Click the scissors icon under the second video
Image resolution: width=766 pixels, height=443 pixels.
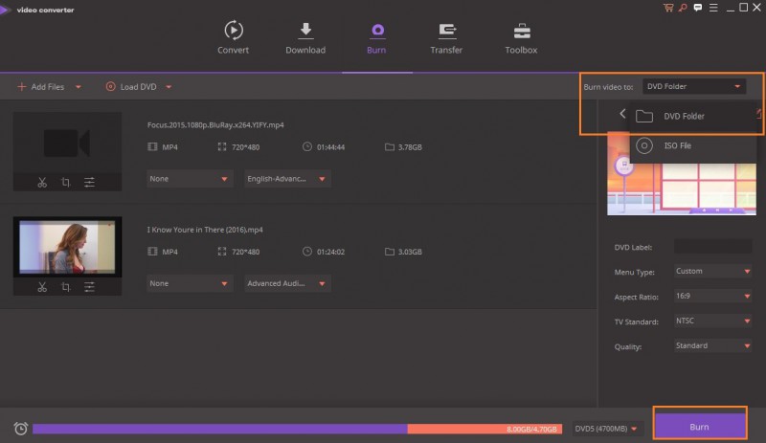pyautogui.click(x=42, y=286)
